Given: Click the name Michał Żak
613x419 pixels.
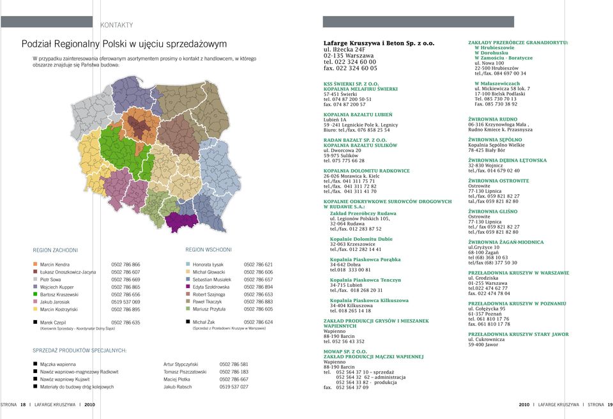Looking at the screenshot, I should tap(204, 322).
